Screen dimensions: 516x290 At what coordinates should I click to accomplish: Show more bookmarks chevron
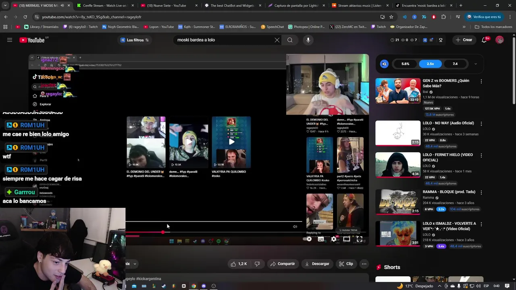pos(464,27)
